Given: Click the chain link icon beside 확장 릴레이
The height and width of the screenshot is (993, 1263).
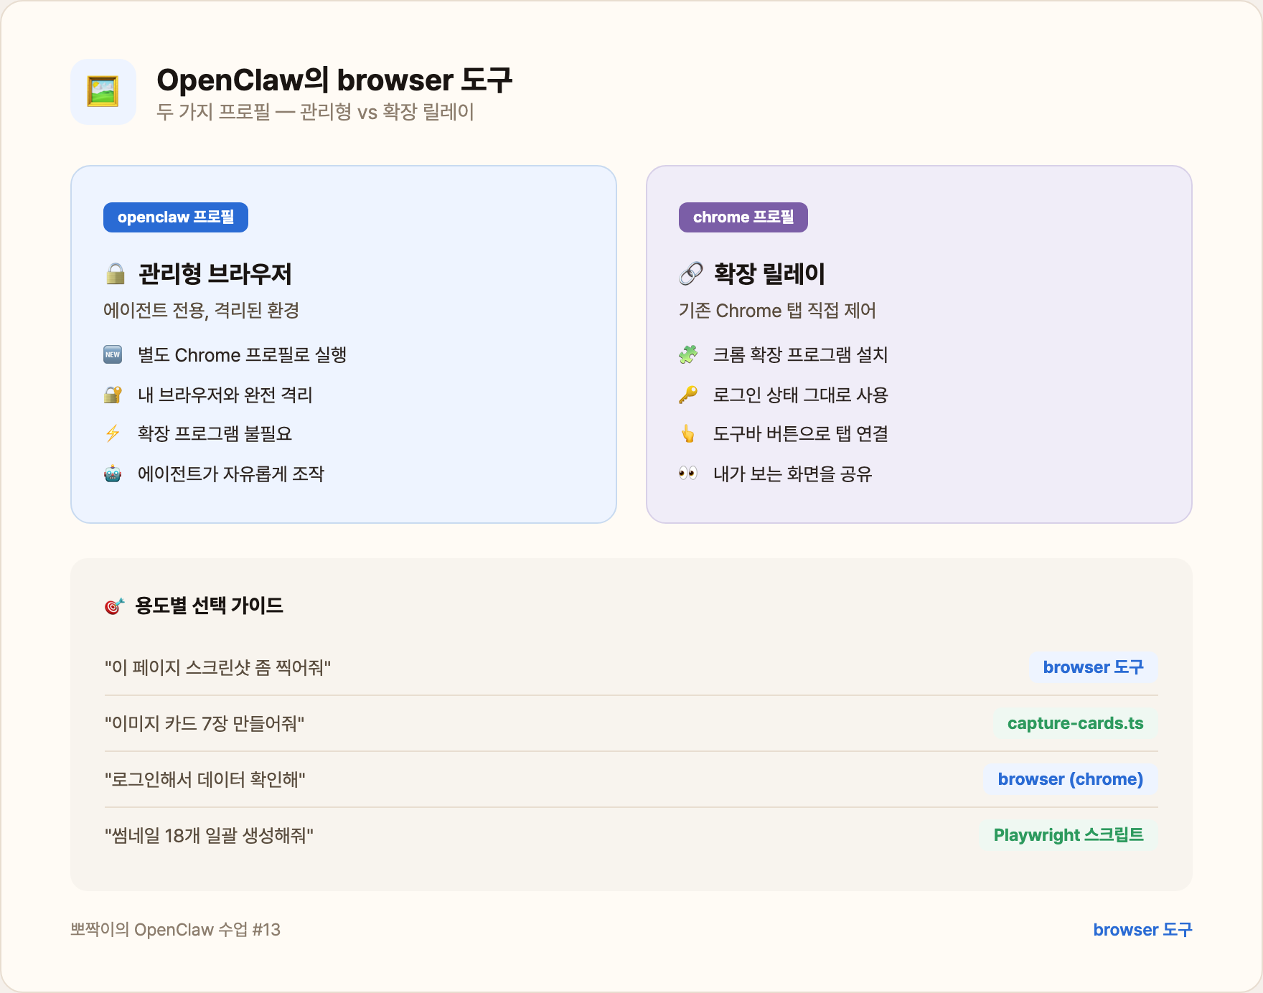Looking at the screenshot, I should click(691, 273).
